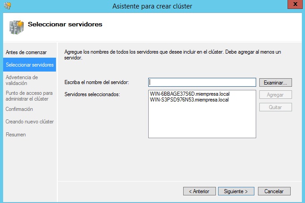Proceed with the Siguiente > button
Viewport: 305px width, 203px height.
coord(236,191)
